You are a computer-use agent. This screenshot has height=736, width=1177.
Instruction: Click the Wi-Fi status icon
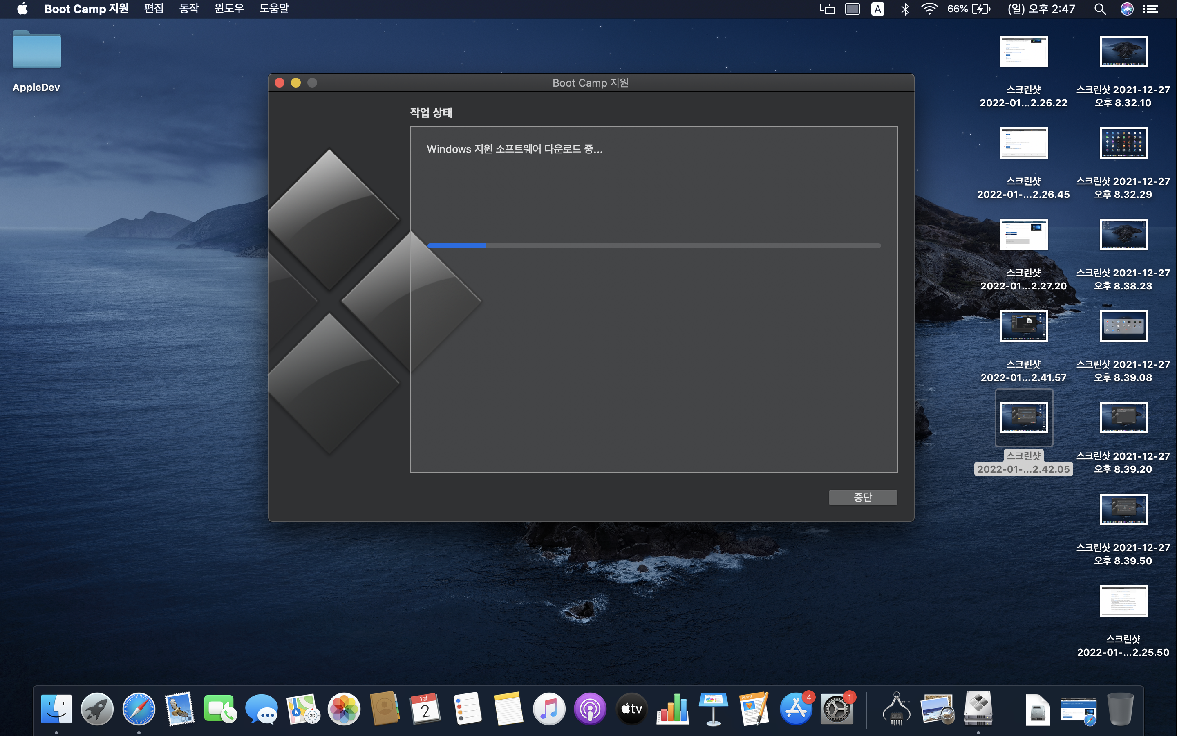(x=929, y=9)
